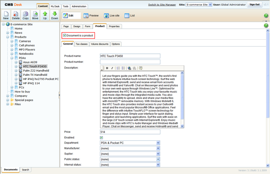This screenshot has height=174, width=270.
Task: Switch to the Design tab
Action: coord(77,26)
